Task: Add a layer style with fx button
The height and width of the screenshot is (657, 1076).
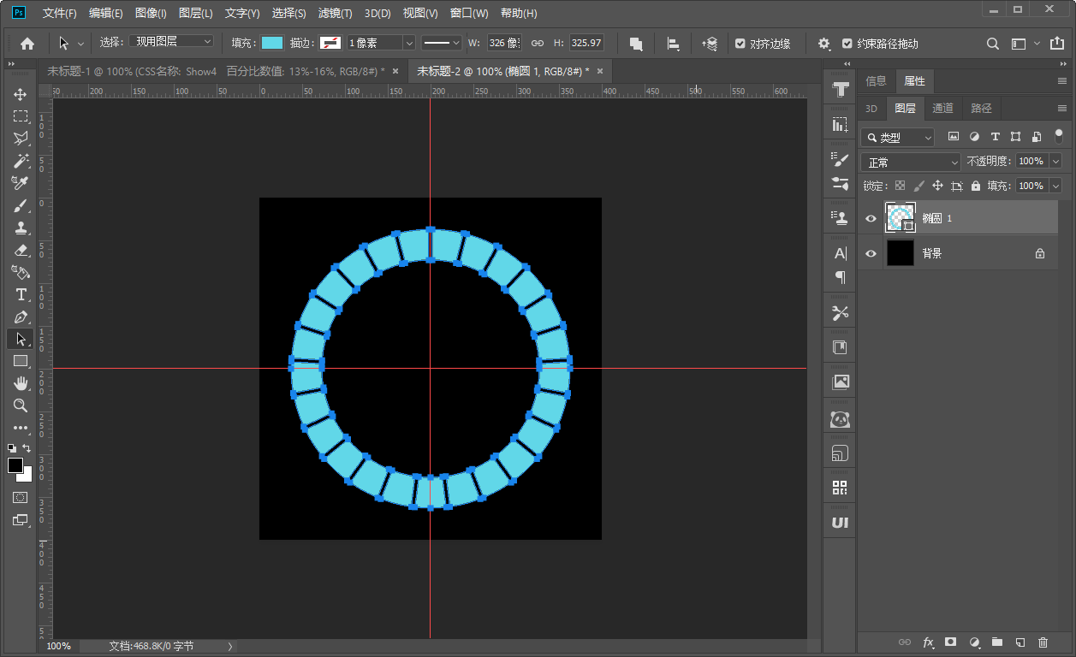Action: (x=928, y=642)
